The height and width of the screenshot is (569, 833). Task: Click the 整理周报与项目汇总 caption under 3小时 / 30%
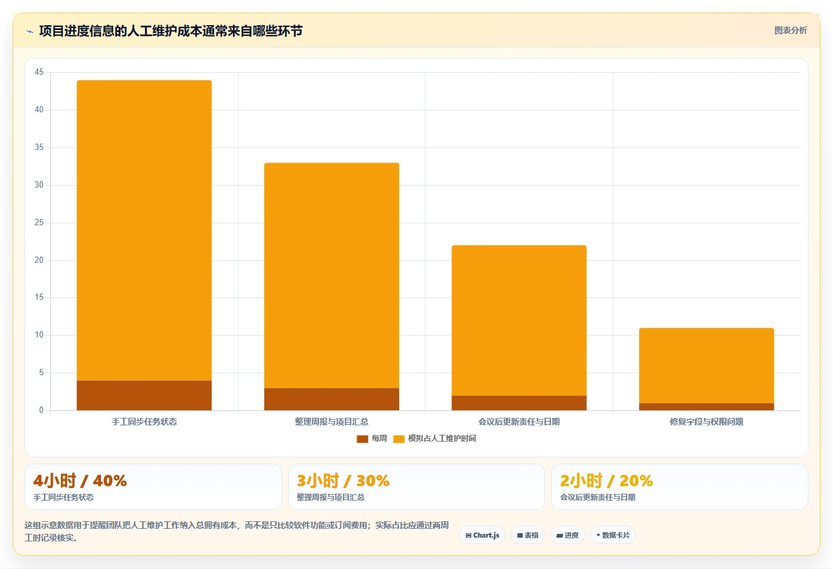(331, 497)
